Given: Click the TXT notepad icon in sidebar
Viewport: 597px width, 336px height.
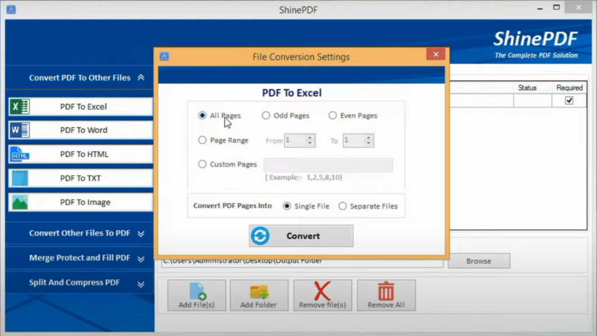Looking at the screenshot, I should click(x=19, y=178).
